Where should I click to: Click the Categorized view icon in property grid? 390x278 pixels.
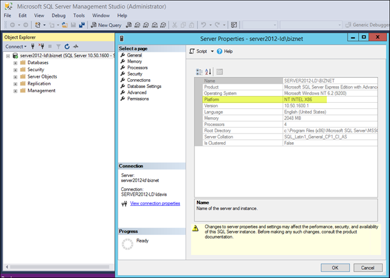click(199, 72)
